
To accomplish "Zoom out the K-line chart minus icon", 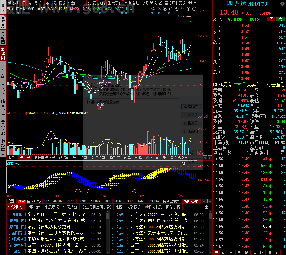I will (x=194, y=9).
